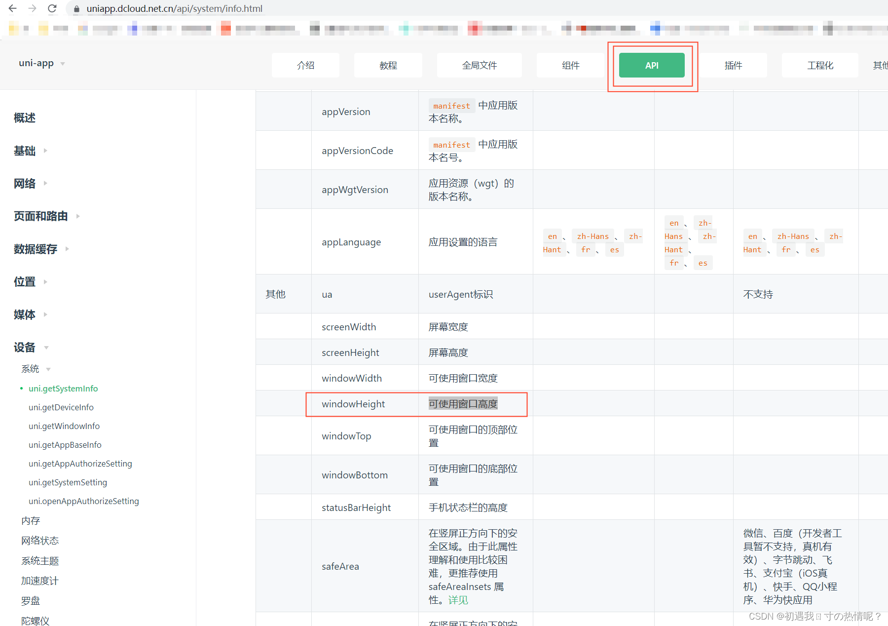Screen dimensions: 888x626
Task: Click the safeArea table cell
Action: (x=365, y=566)
